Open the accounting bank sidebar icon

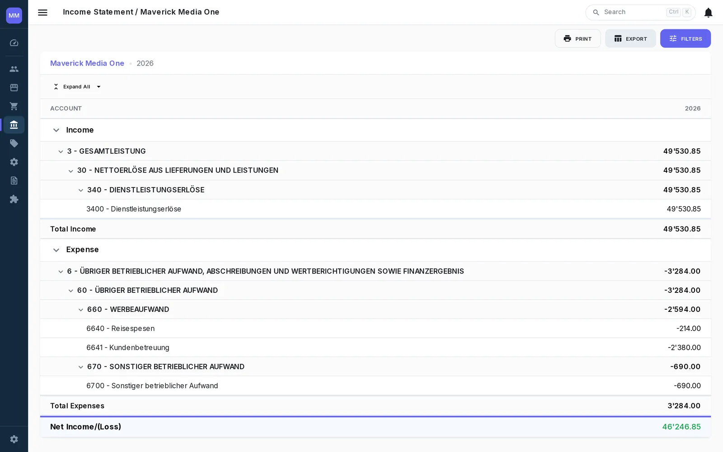pos(14,125)
